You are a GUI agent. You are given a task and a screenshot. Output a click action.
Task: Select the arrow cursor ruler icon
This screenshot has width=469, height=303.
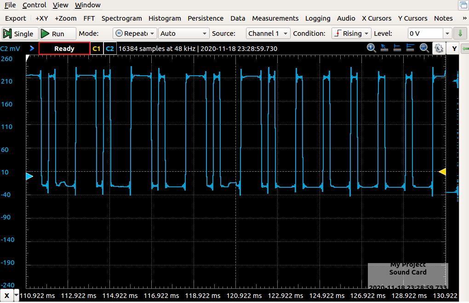(384, 48)
